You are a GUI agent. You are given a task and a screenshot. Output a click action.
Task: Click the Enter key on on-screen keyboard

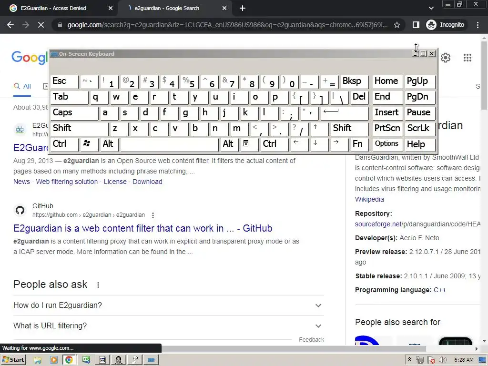(x=344, y=112)
